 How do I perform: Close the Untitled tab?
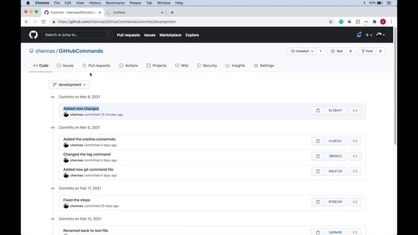[162, 12]
